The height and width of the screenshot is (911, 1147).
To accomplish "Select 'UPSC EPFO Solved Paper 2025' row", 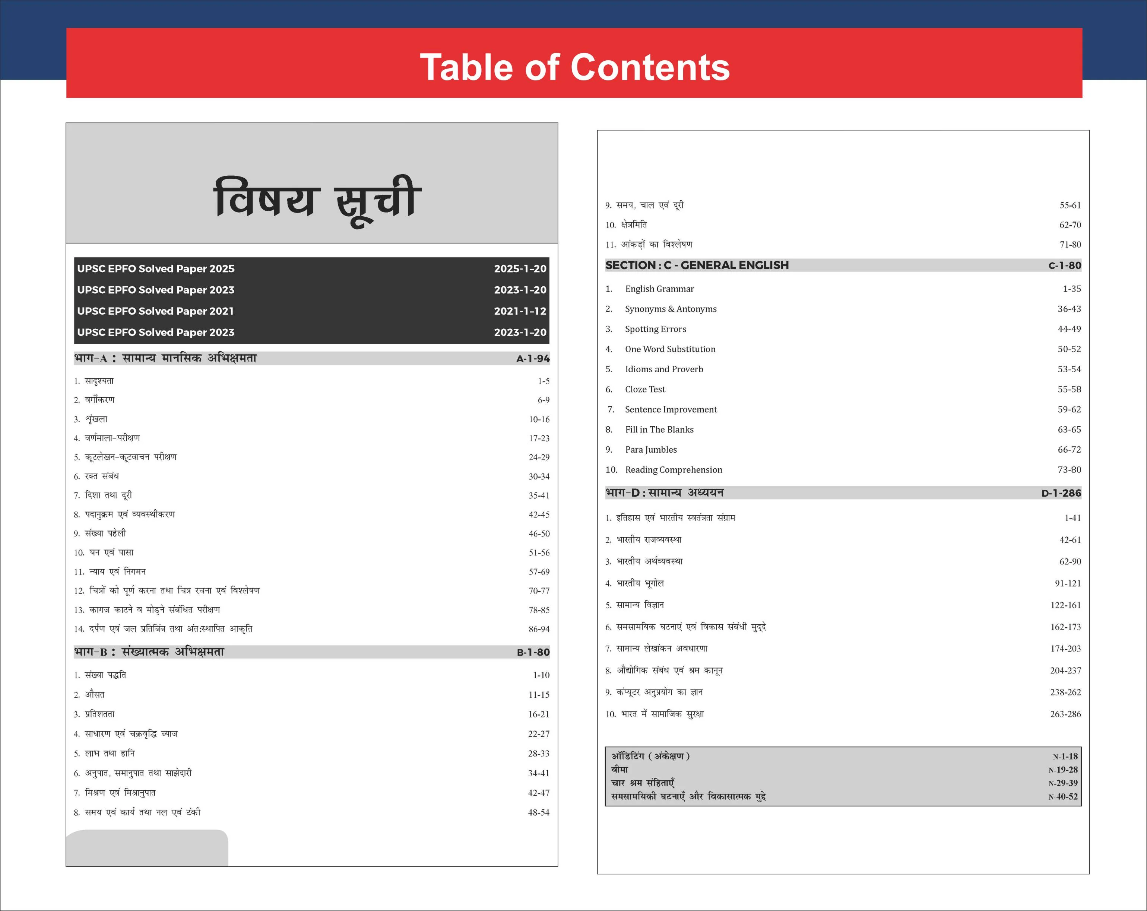I will point(312,268).
